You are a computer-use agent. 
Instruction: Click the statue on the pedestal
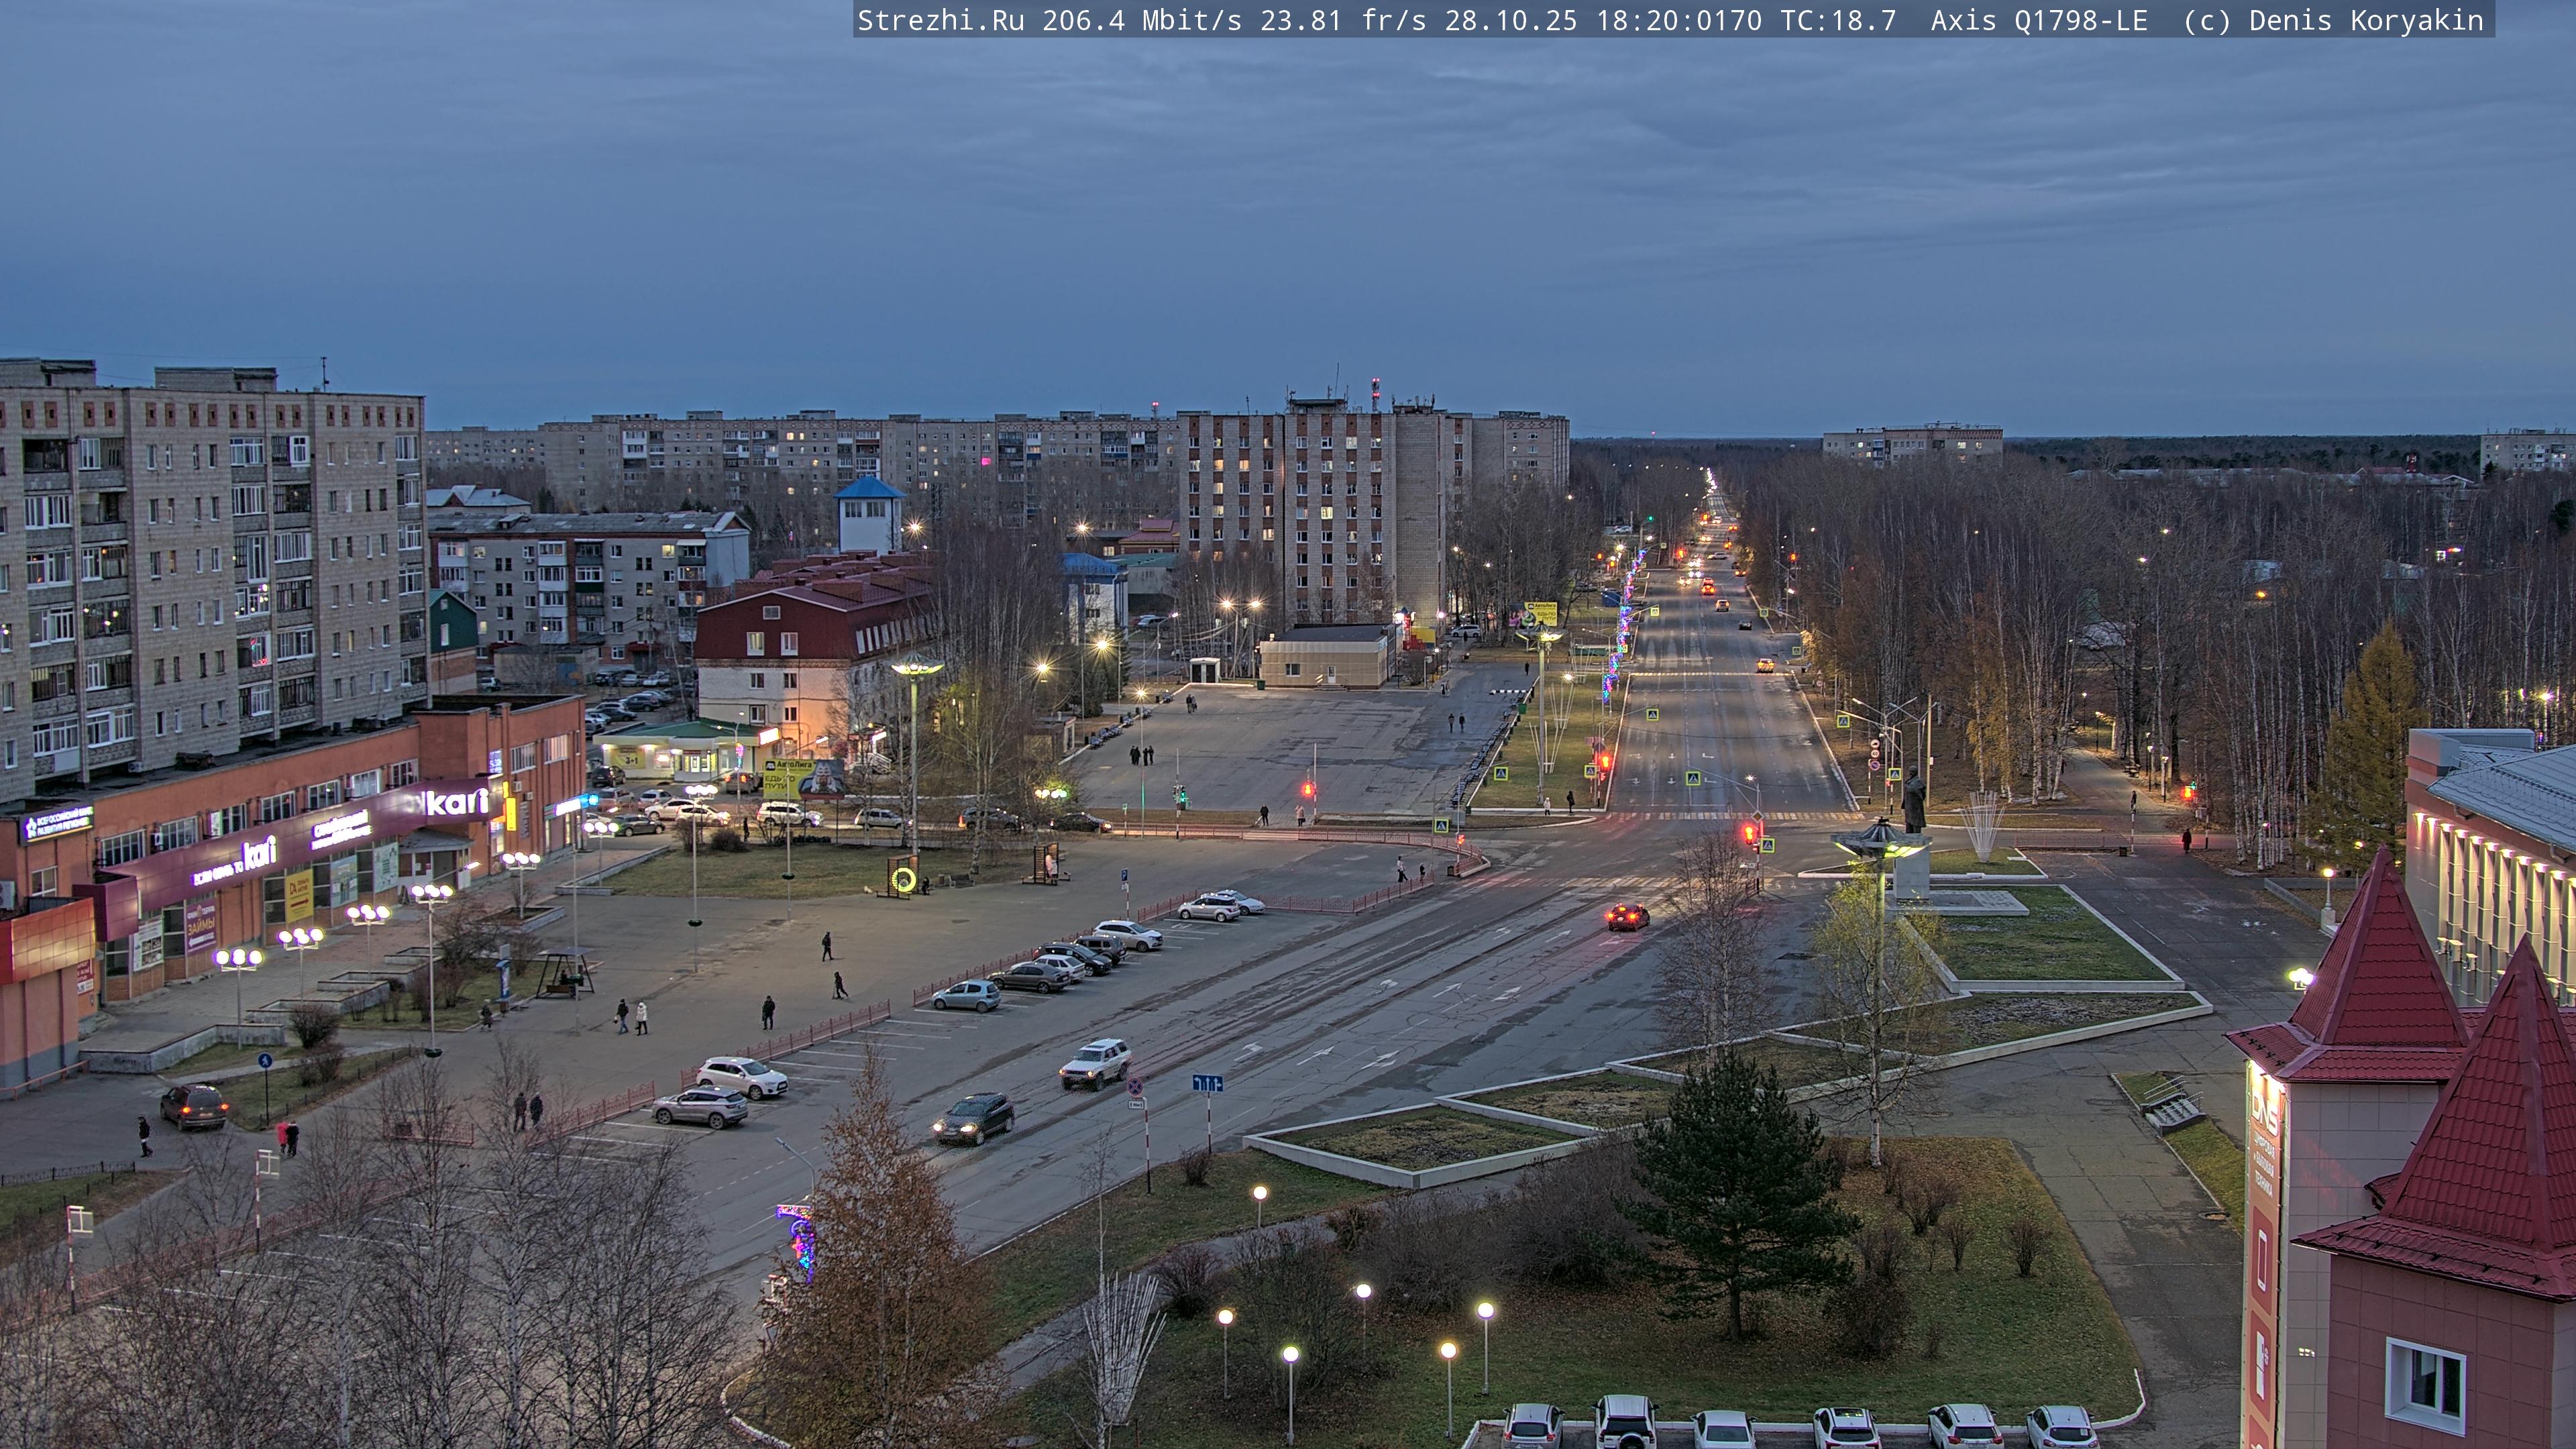[x=1914, y=800]
